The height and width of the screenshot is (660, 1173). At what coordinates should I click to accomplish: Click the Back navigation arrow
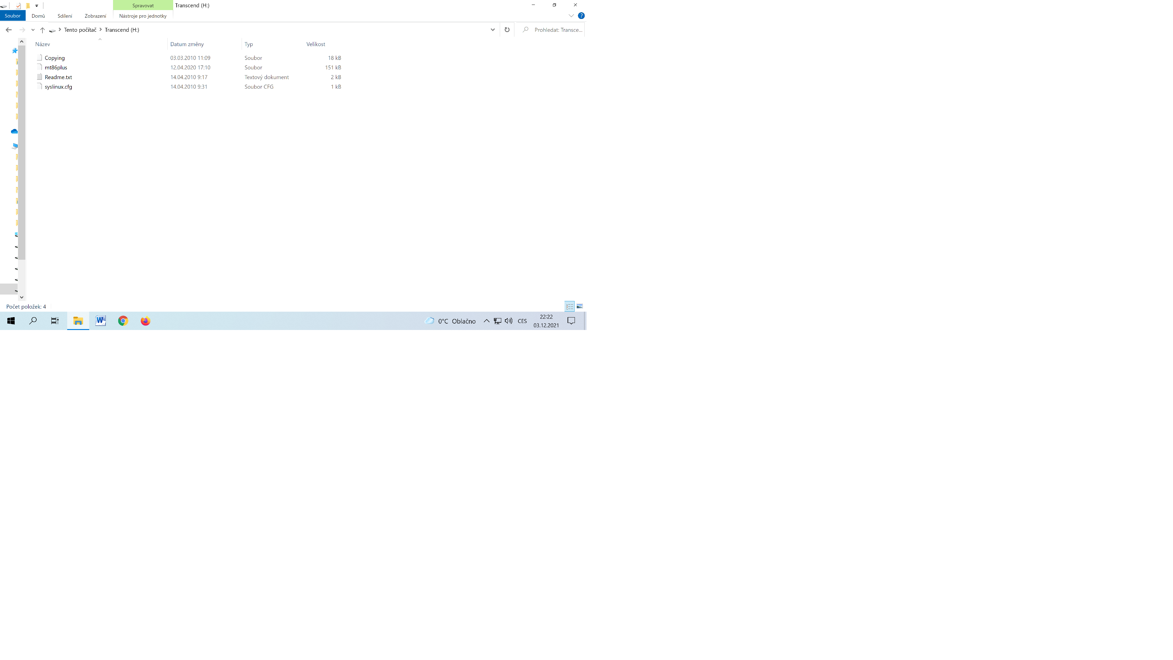(x=9, y=30)
